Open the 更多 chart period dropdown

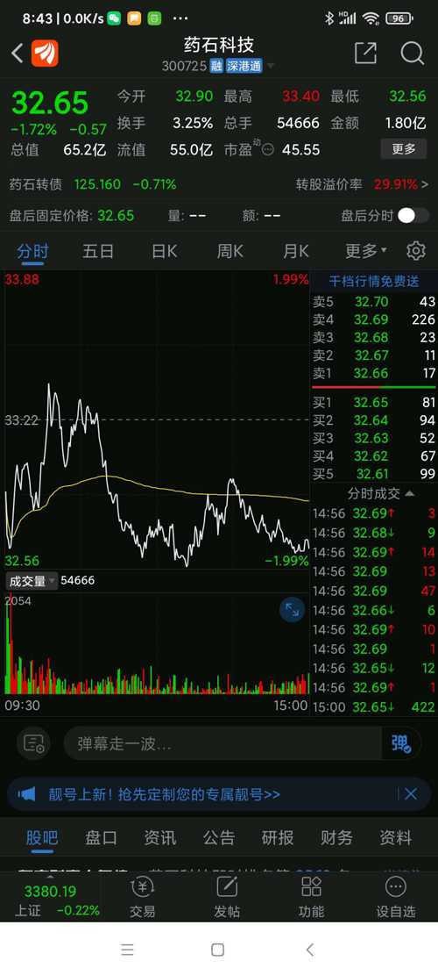(366, 251)
